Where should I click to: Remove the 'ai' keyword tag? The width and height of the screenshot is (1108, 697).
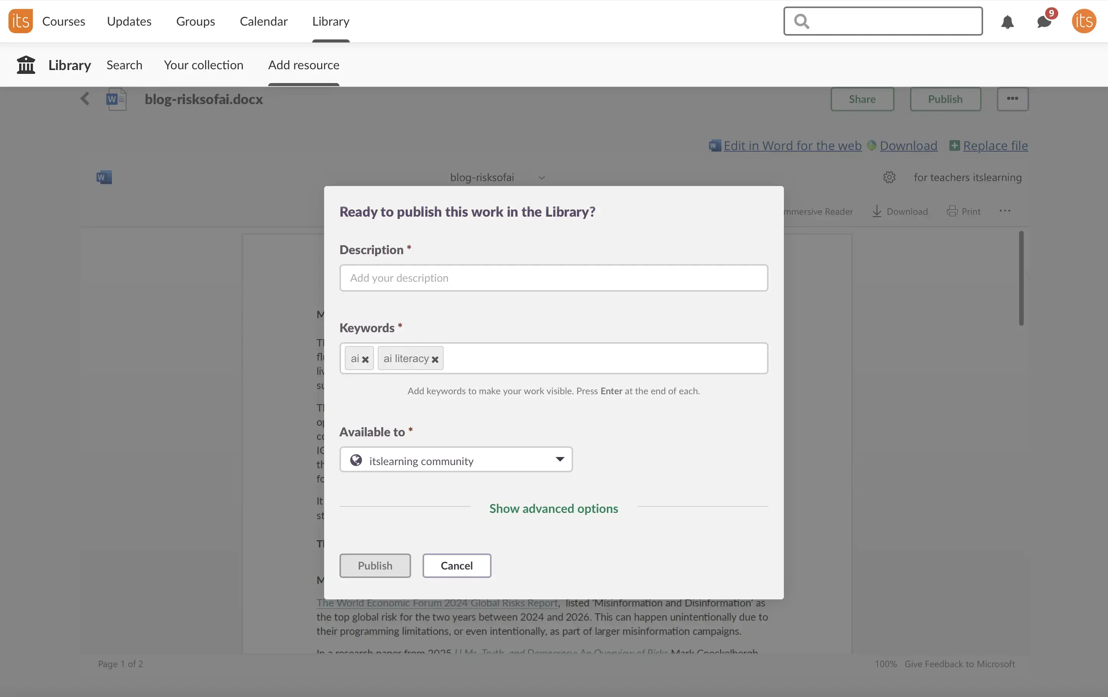pos(366,359)
